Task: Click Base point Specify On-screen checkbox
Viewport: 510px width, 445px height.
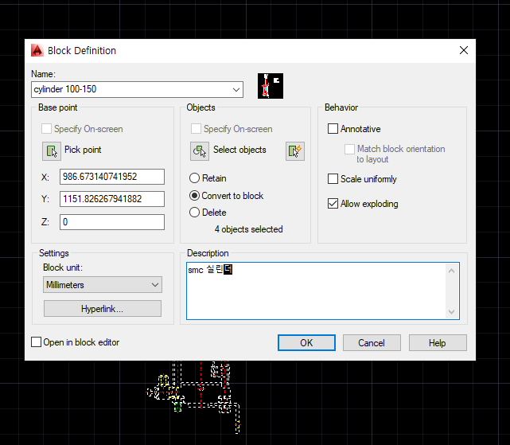Action: click(46, 129)
